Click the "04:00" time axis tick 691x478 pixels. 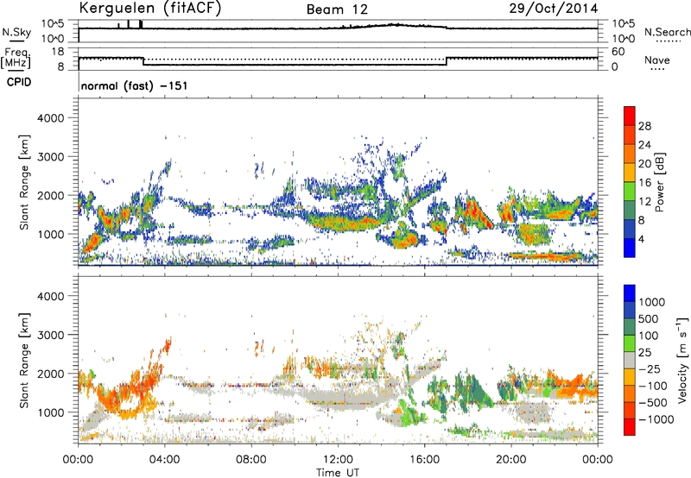tap(164, 460)
